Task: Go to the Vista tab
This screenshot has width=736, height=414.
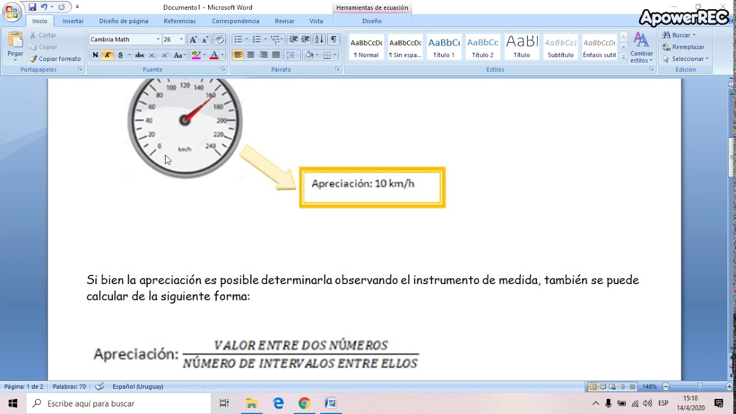Action: pos(316,21)
